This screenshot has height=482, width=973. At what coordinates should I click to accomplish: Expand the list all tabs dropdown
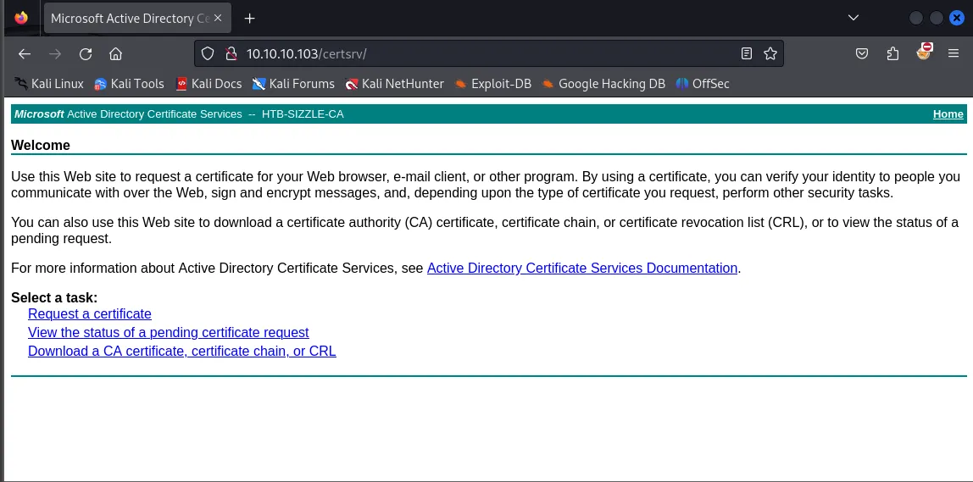pyautogui.click(x=853, y=18)
